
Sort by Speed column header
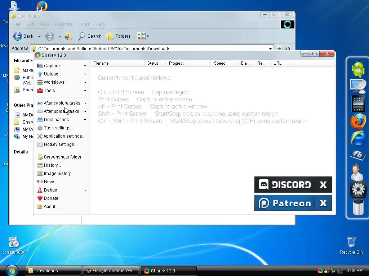pos(224,63)
